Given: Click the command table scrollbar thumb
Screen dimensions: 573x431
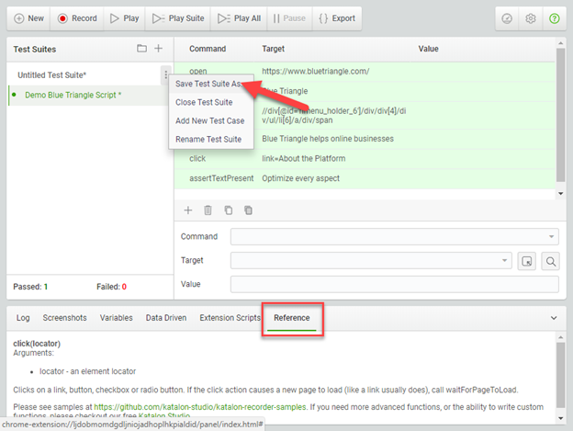Looking at the screenshot, I should (x=560, y=115).
